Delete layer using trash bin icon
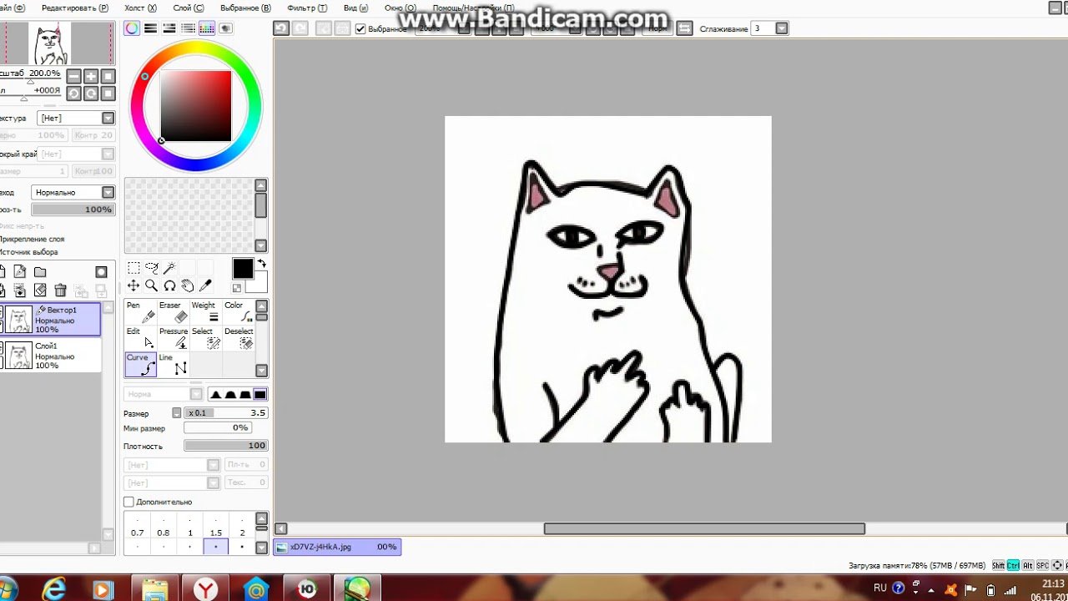Viewport: 1068px width, 601px height. [x=60, y=290]
